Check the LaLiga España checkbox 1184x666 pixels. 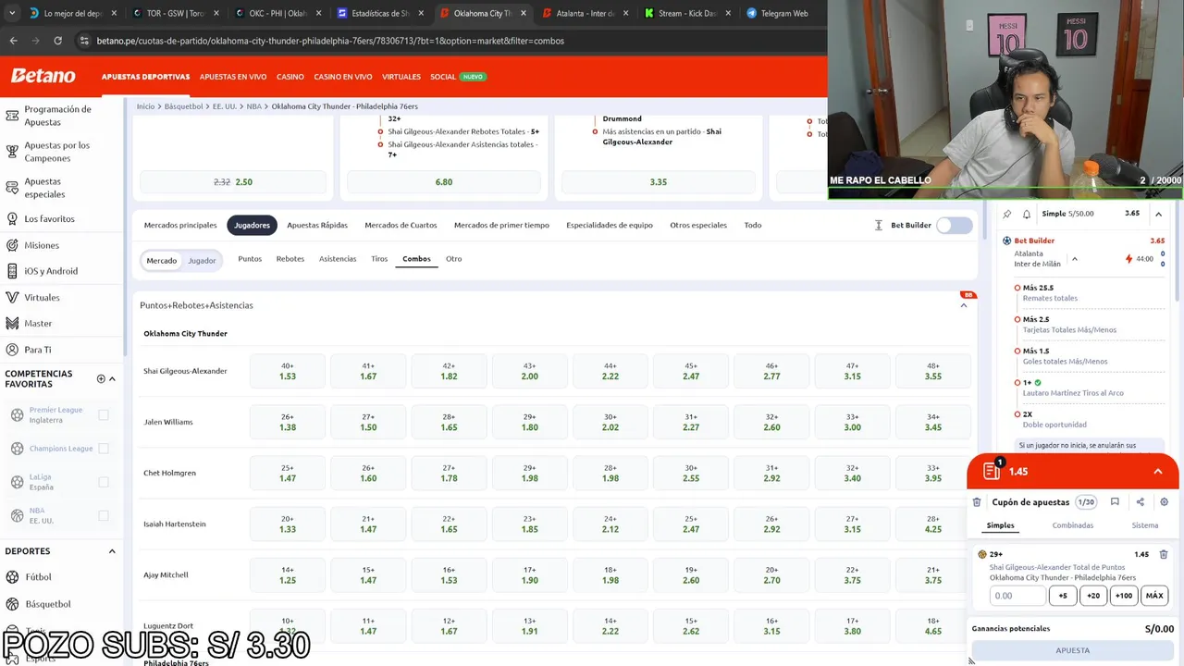(x=104, y=482)
